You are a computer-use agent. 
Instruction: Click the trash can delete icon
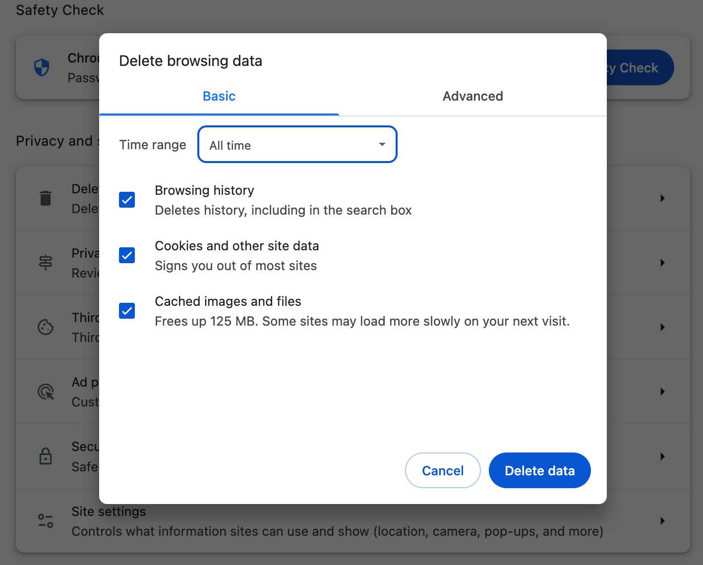click(x=46, y=198)
